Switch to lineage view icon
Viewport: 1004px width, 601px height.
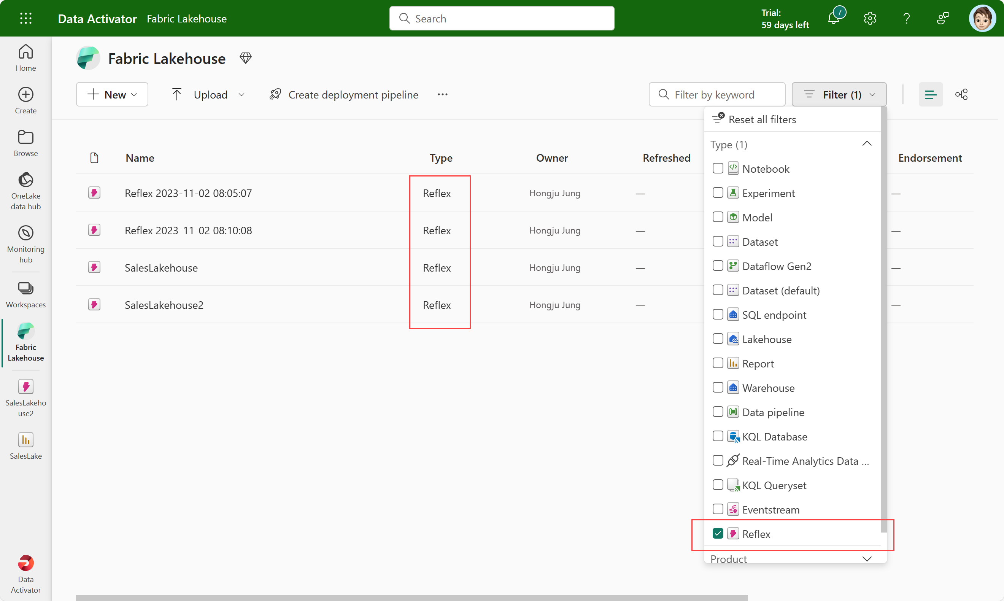(961, 94)
